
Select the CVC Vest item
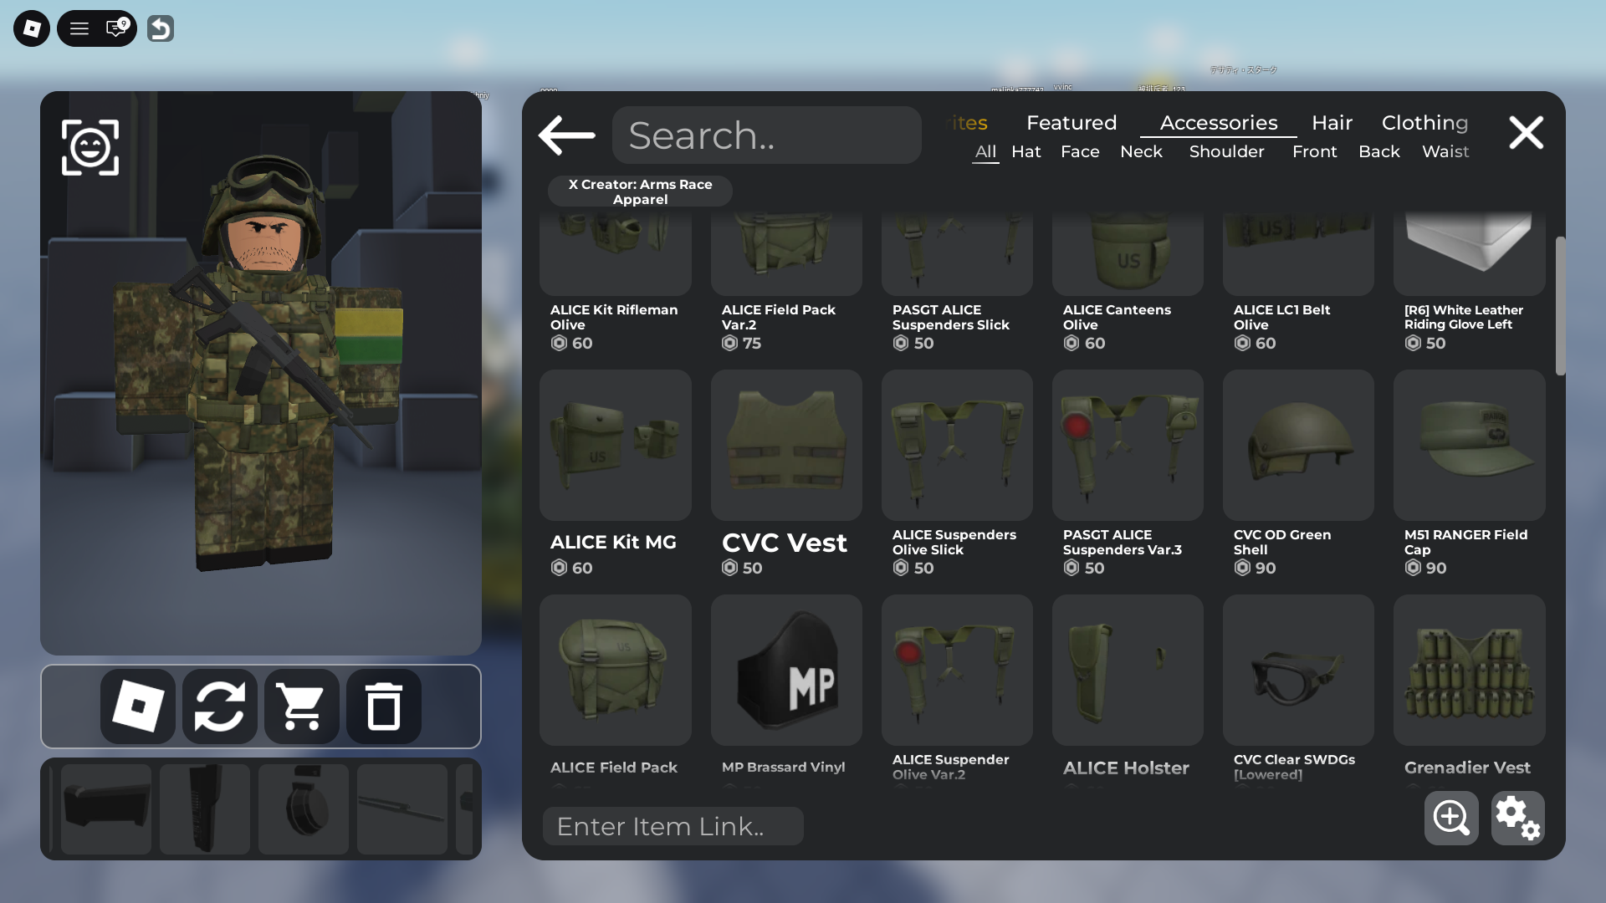coord(785,446)
